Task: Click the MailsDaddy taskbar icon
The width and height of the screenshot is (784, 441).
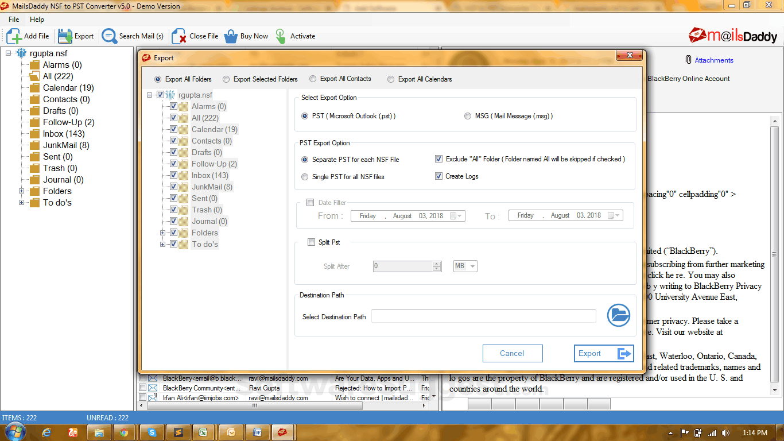Action: [x=283, y=432]
